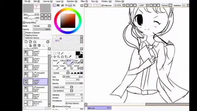197x111 pixels.
Task: Open the Canvas menu
Action: pyautogui.click(x=48, y=1)
